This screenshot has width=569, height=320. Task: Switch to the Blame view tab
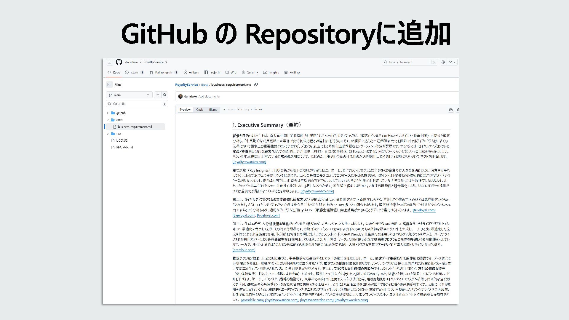point(213,110)
